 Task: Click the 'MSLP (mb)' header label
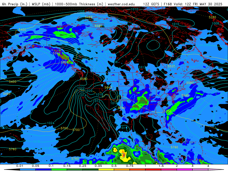41,4
